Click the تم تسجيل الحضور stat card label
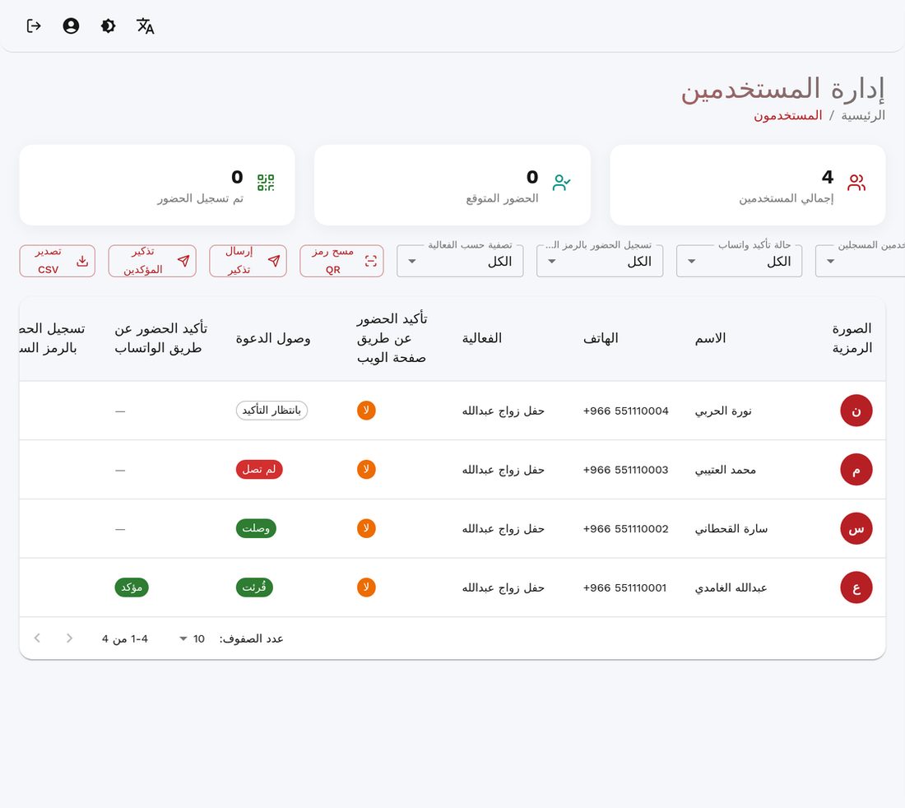 [200, 198]
